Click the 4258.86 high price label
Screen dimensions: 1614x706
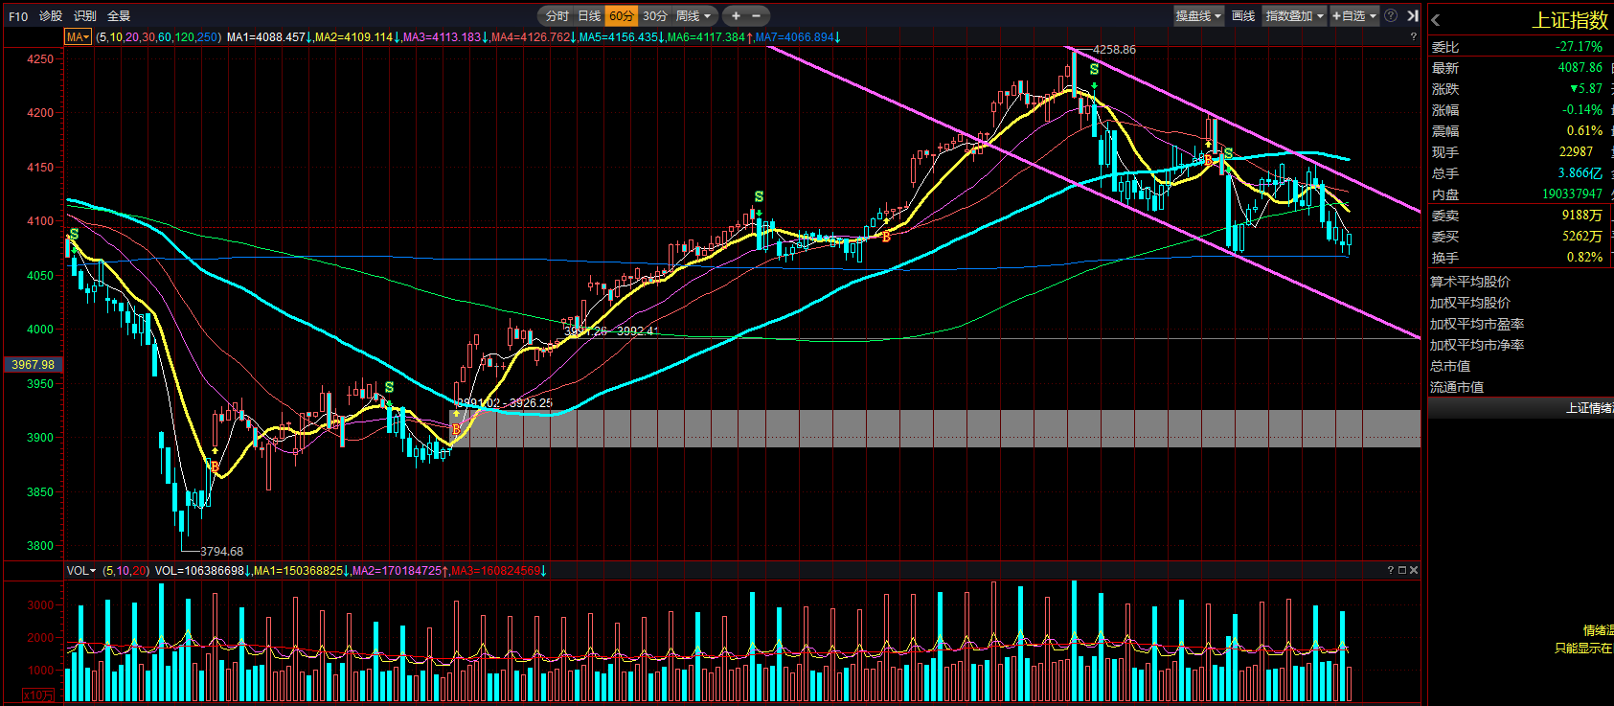pyautogui.click(x=1114, y=50)
